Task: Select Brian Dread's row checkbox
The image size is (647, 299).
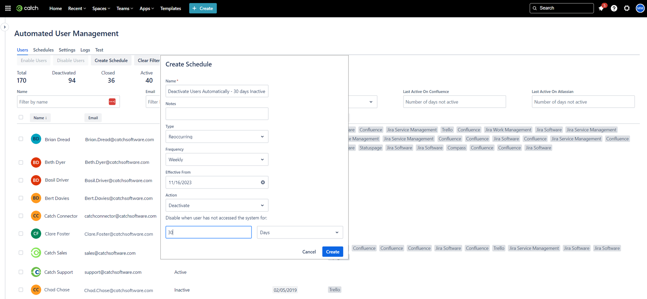Action: coord(21,139)
